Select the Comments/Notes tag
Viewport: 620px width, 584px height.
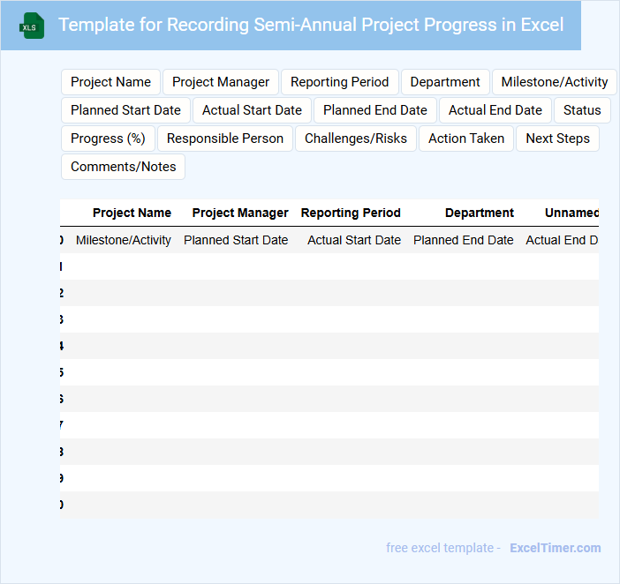click(123, 167)
